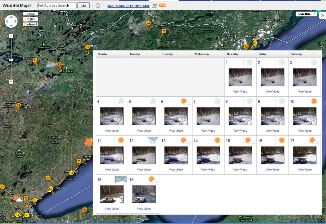Click station marker 67 near Pigeon River

click(x=255, y=43)
